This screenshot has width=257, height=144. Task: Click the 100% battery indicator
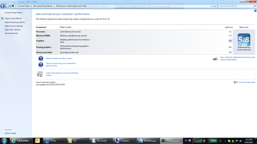tap(213, 141)
